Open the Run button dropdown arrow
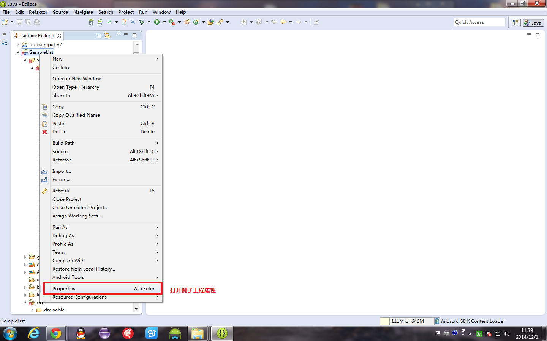Screen dimensions: 547x341 164,22
